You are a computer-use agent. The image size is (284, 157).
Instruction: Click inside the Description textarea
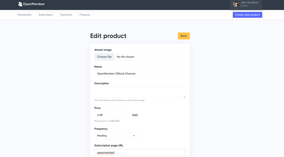click(x=140, y=92)
